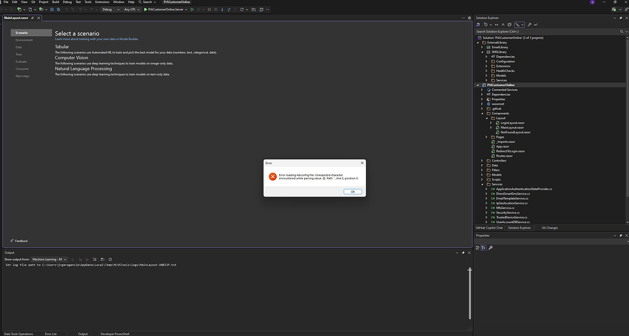Click the Feedback icon in Model Builder
The image size is (629, 336).
pos(12,241)
